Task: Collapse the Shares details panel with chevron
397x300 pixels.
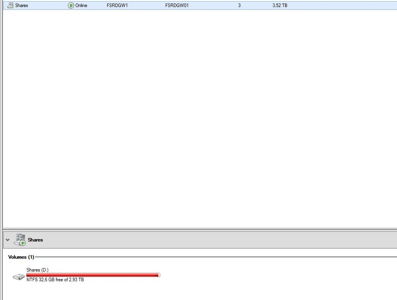Action: point(8,240)
